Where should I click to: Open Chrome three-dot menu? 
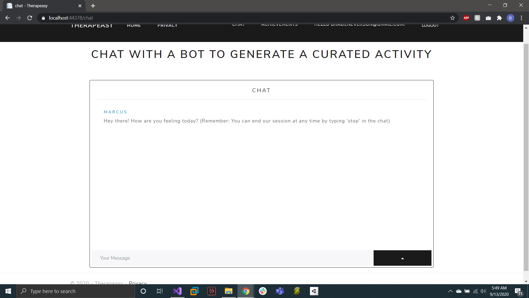click(x=521, y=18)
